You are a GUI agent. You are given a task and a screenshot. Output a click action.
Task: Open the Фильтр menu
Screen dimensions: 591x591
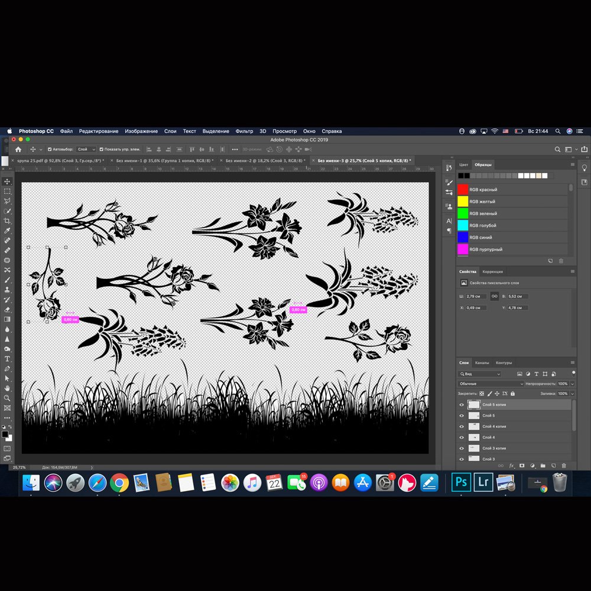(244, 131)
